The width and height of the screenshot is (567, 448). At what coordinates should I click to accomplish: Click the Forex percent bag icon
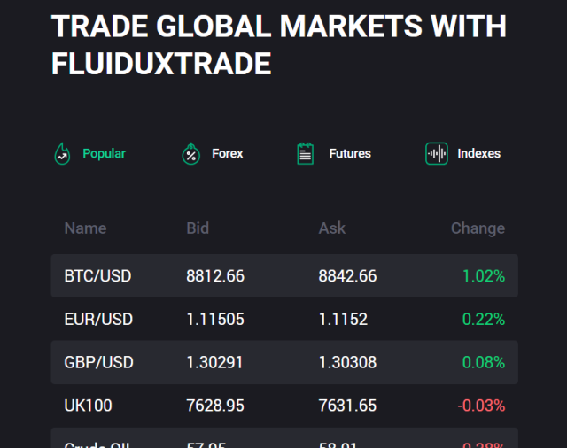[191, 153]
